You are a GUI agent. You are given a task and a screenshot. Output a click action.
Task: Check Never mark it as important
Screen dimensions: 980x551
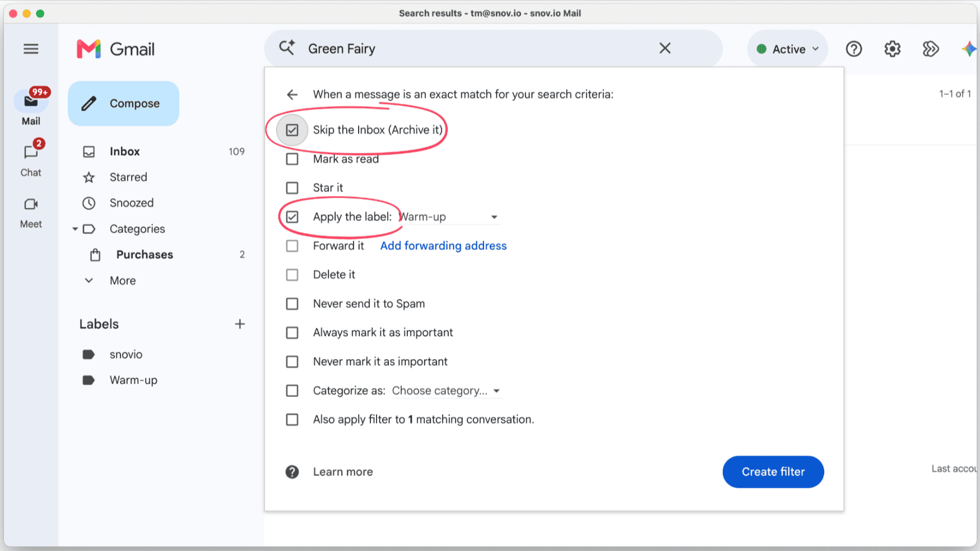click(292, 362)
